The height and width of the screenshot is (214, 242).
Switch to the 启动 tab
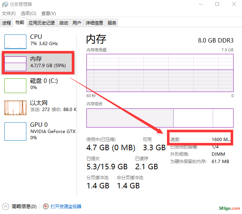[x=64, y=23]
